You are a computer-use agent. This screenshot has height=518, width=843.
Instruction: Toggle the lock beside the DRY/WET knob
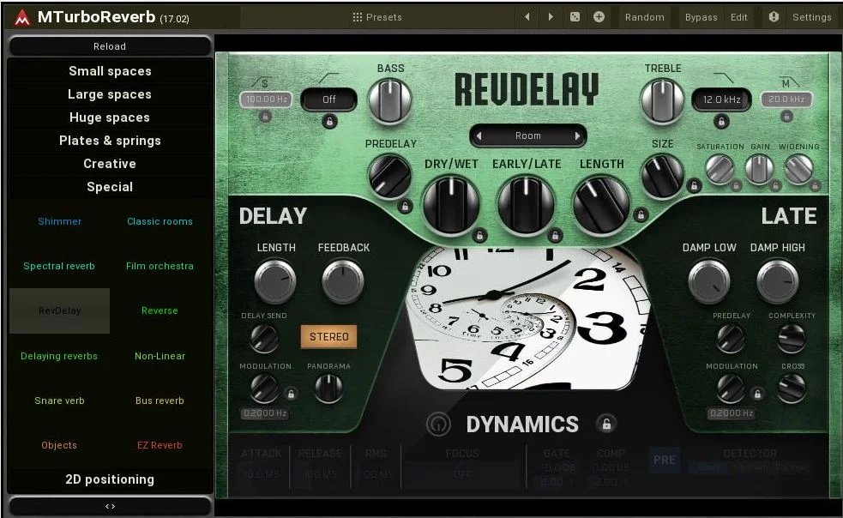(x=479, y=235)
